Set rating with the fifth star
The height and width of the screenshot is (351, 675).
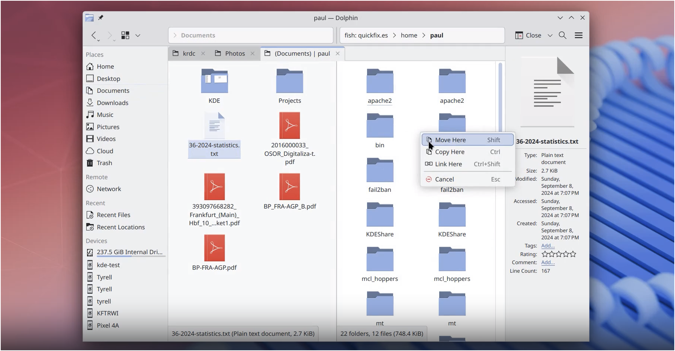click(x=573, y=254)
